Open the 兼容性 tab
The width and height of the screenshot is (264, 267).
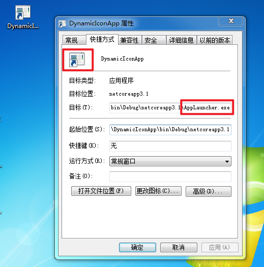point(130,40)
